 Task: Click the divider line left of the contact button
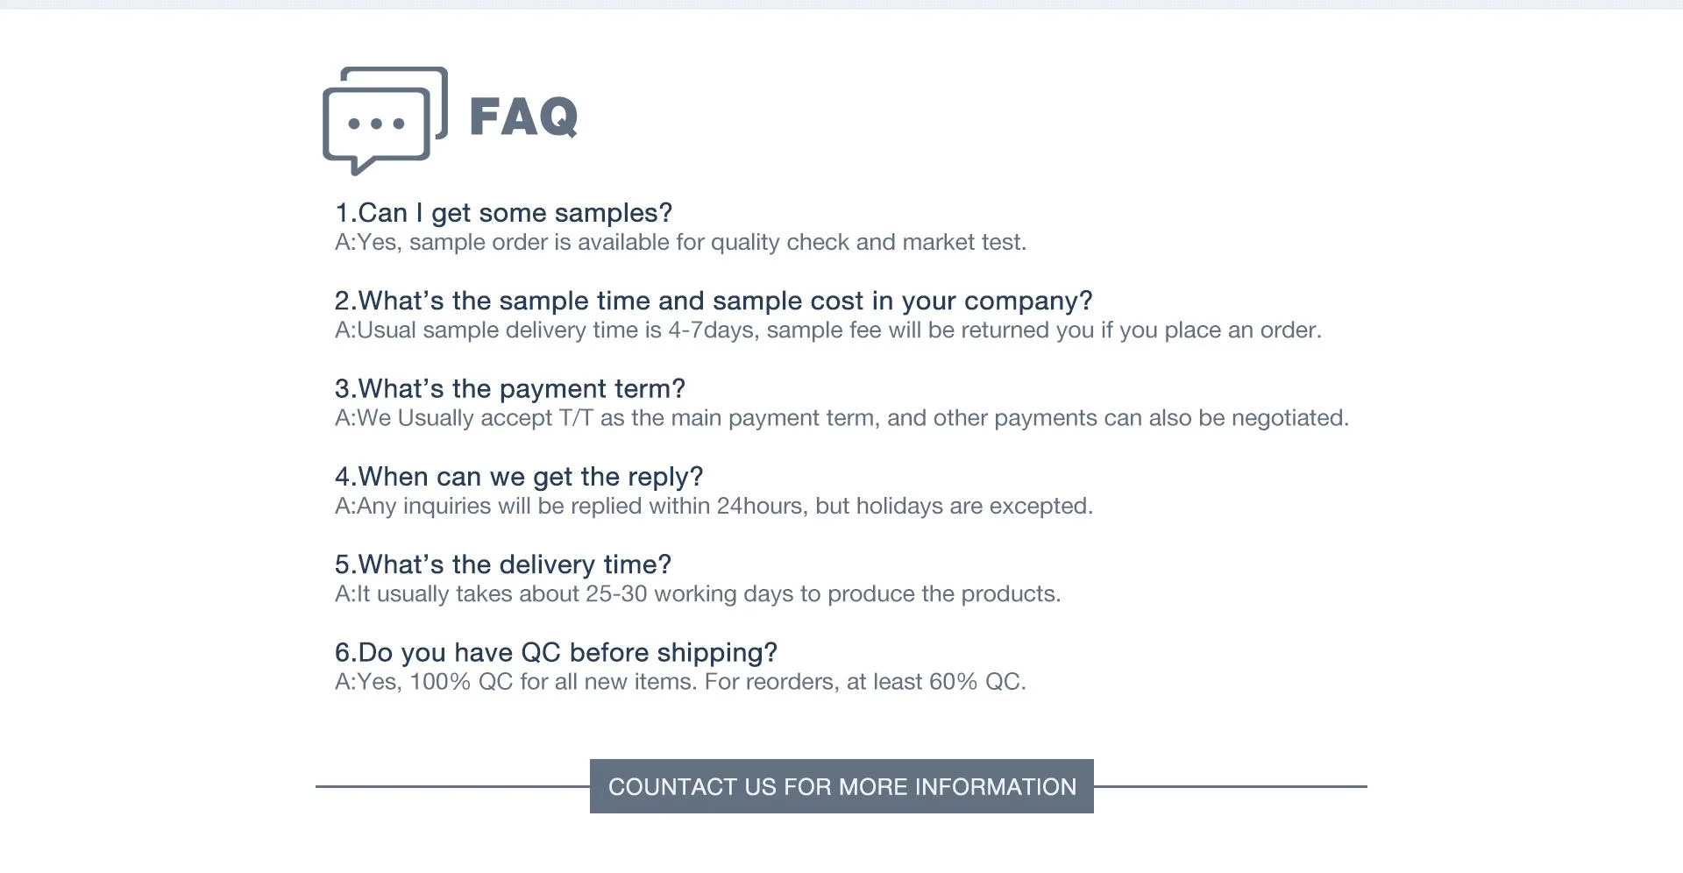click(451, 786)
